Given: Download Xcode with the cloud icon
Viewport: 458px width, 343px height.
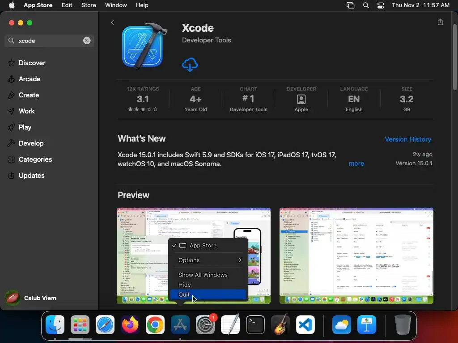Looking at the screenshot, I should [190, 64].
